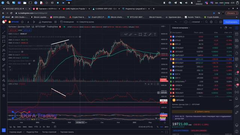
Task: Open the timeframe interval selector
Action: pyautogui.click(x=28, y=22)
